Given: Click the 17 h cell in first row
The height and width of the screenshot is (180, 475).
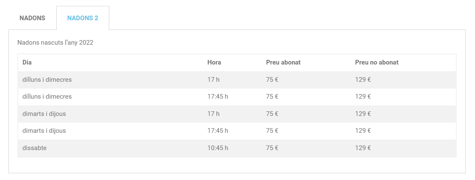Looking at the screenshot, I should (213, 80).
